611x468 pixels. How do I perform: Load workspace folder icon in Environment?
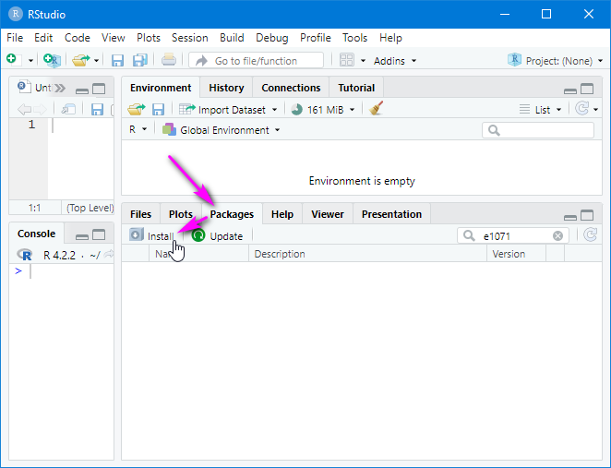[137, 109]
